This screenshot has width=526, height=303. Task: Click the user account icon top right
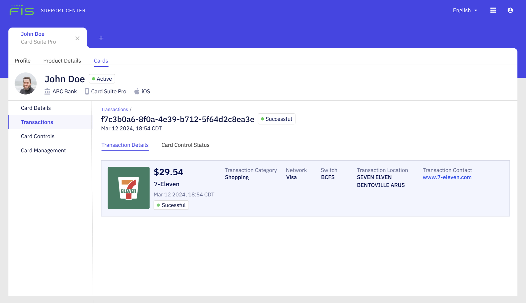point(510,10)
